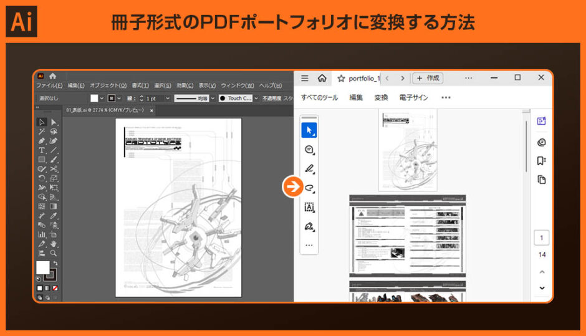This screenshot has width=586, height=336.
Task: Choose the Artboard tool
Action: tap(54, 235)
